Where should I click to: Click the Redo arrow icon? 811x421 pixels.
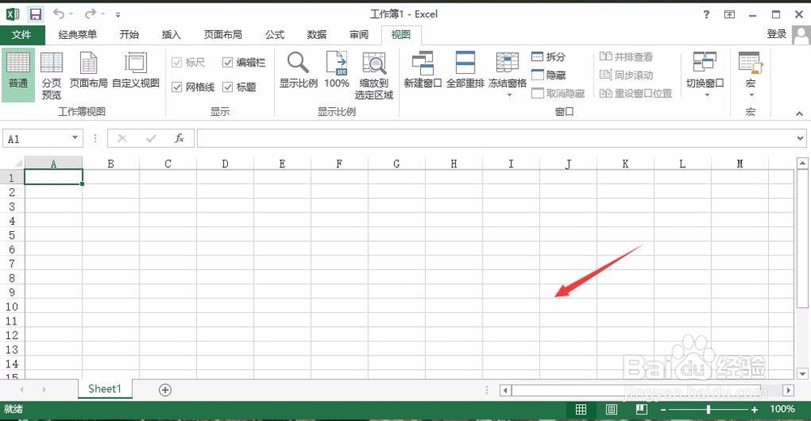click(x=91, y=14)
